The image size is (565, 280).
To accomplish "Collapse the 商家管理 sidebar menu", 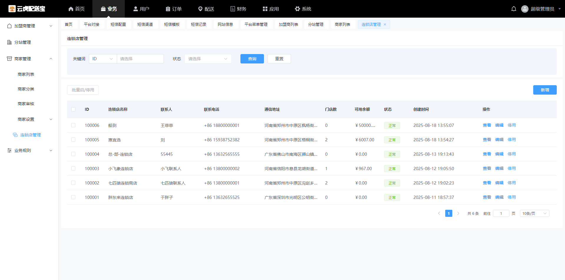I will click(x=51, y=59).
